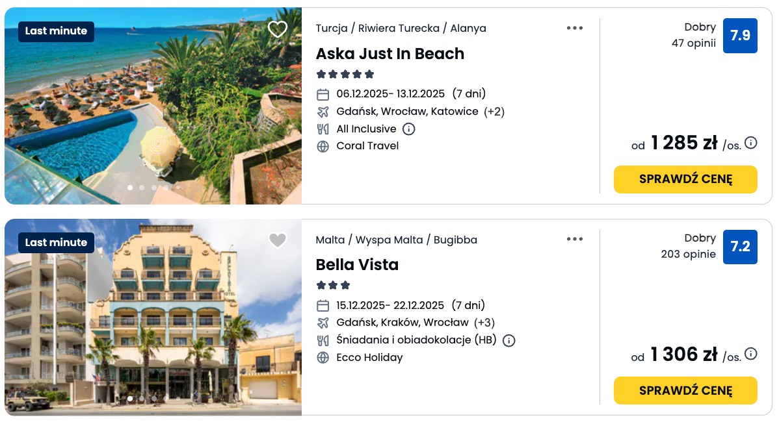The height and width of the screenshot is (422, 779).
Task: Open the three-dot menu for Bella Vista
Action: coord(575,239)
